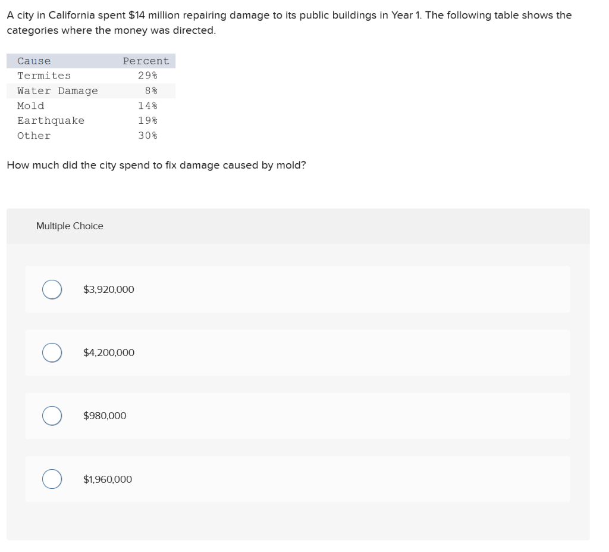Click the $980,000 answer text
This screenshot has height=552, width=609.
(x=105, y=416)
